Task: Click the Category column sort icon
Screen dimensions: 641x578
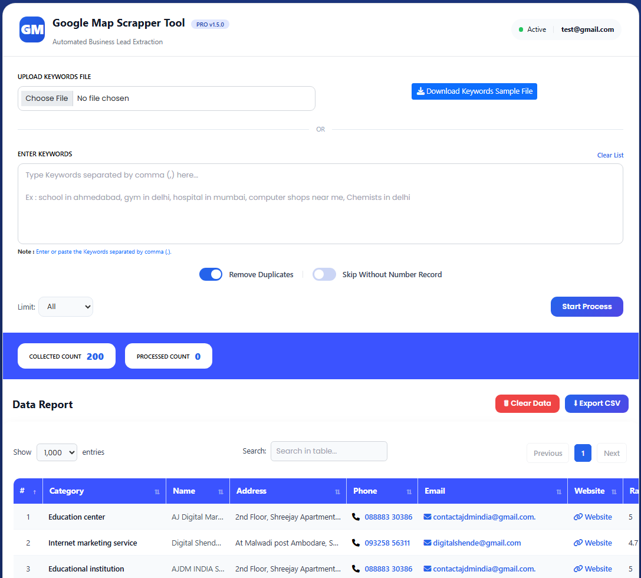Action: point(157,491)
